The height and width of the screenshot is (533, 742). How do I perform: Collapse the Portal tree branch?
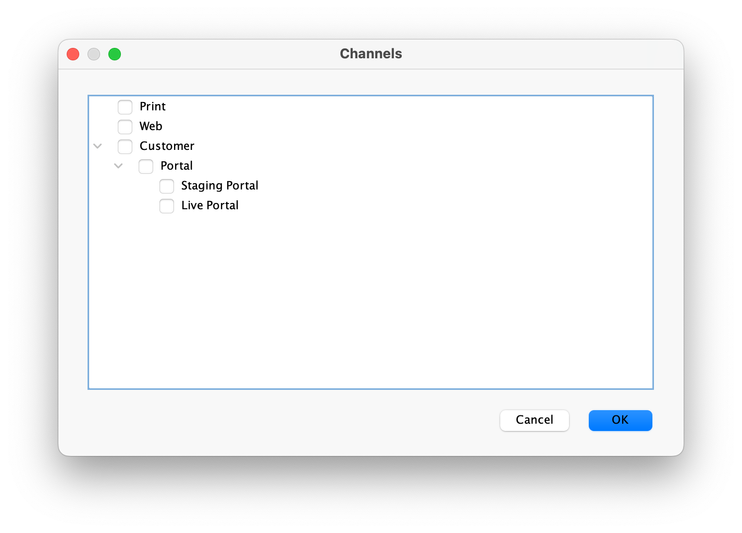[x=118, y=166]
